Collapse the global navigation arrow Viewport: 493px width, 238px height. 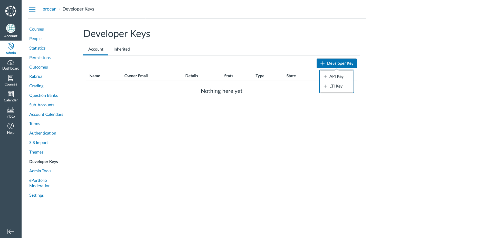[x=11, y=232]
